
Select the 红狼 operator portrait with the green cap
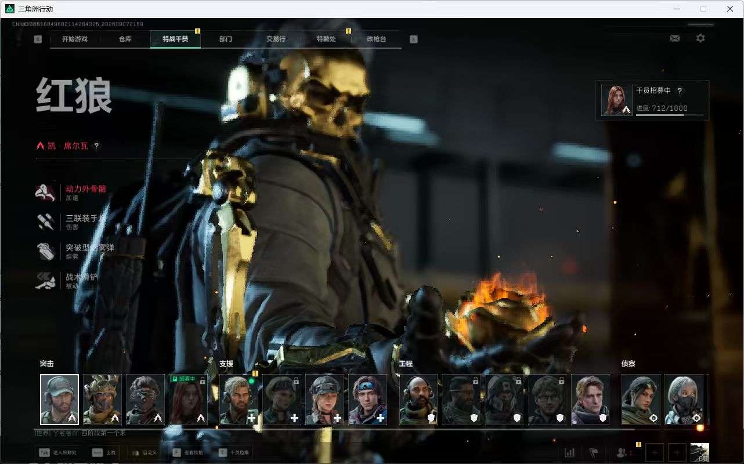59,400
